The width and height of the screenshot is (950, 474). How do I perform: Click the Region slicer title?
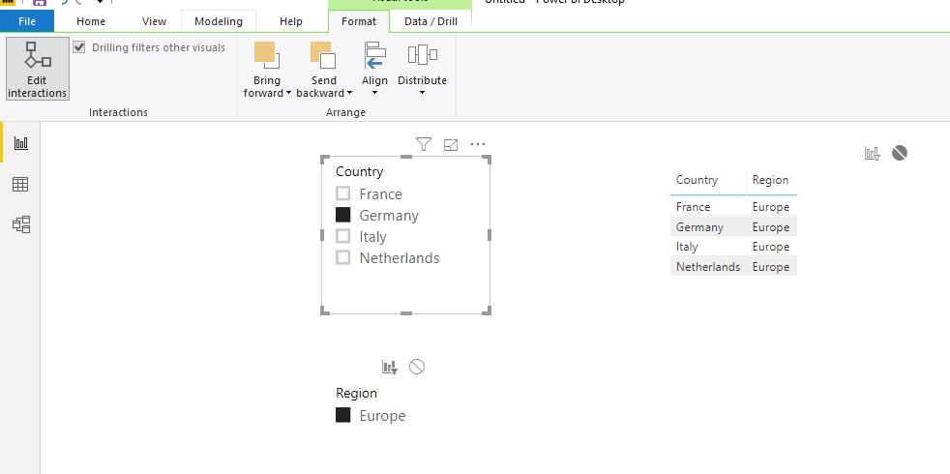356,393
